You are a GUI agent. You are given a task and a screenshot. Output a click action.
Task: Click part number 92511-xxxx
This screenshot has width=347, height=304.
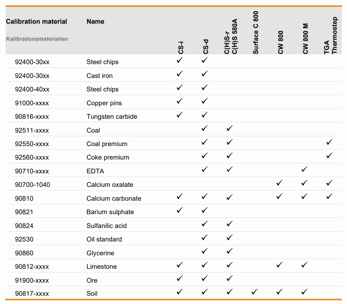click(32, 131)
